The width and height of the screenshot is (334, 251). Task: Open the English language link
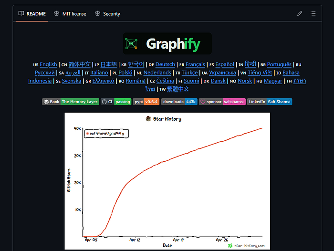coord(48,64)
